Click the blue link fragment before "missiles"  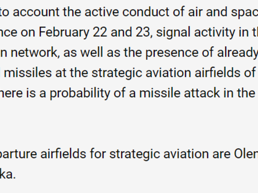(0, 73)
